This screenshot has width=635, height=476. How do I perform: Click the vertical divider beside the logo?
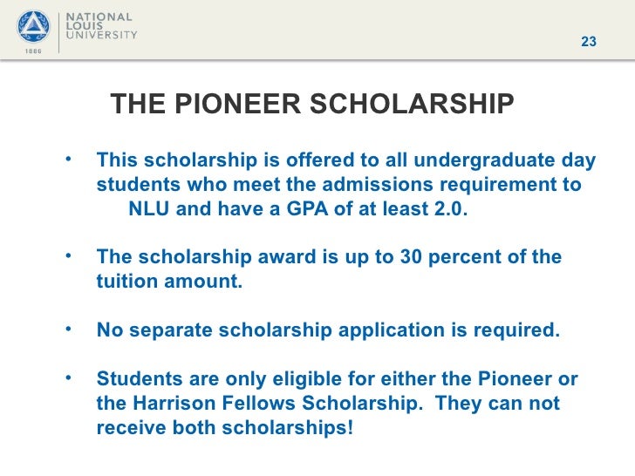click(59, 32)
